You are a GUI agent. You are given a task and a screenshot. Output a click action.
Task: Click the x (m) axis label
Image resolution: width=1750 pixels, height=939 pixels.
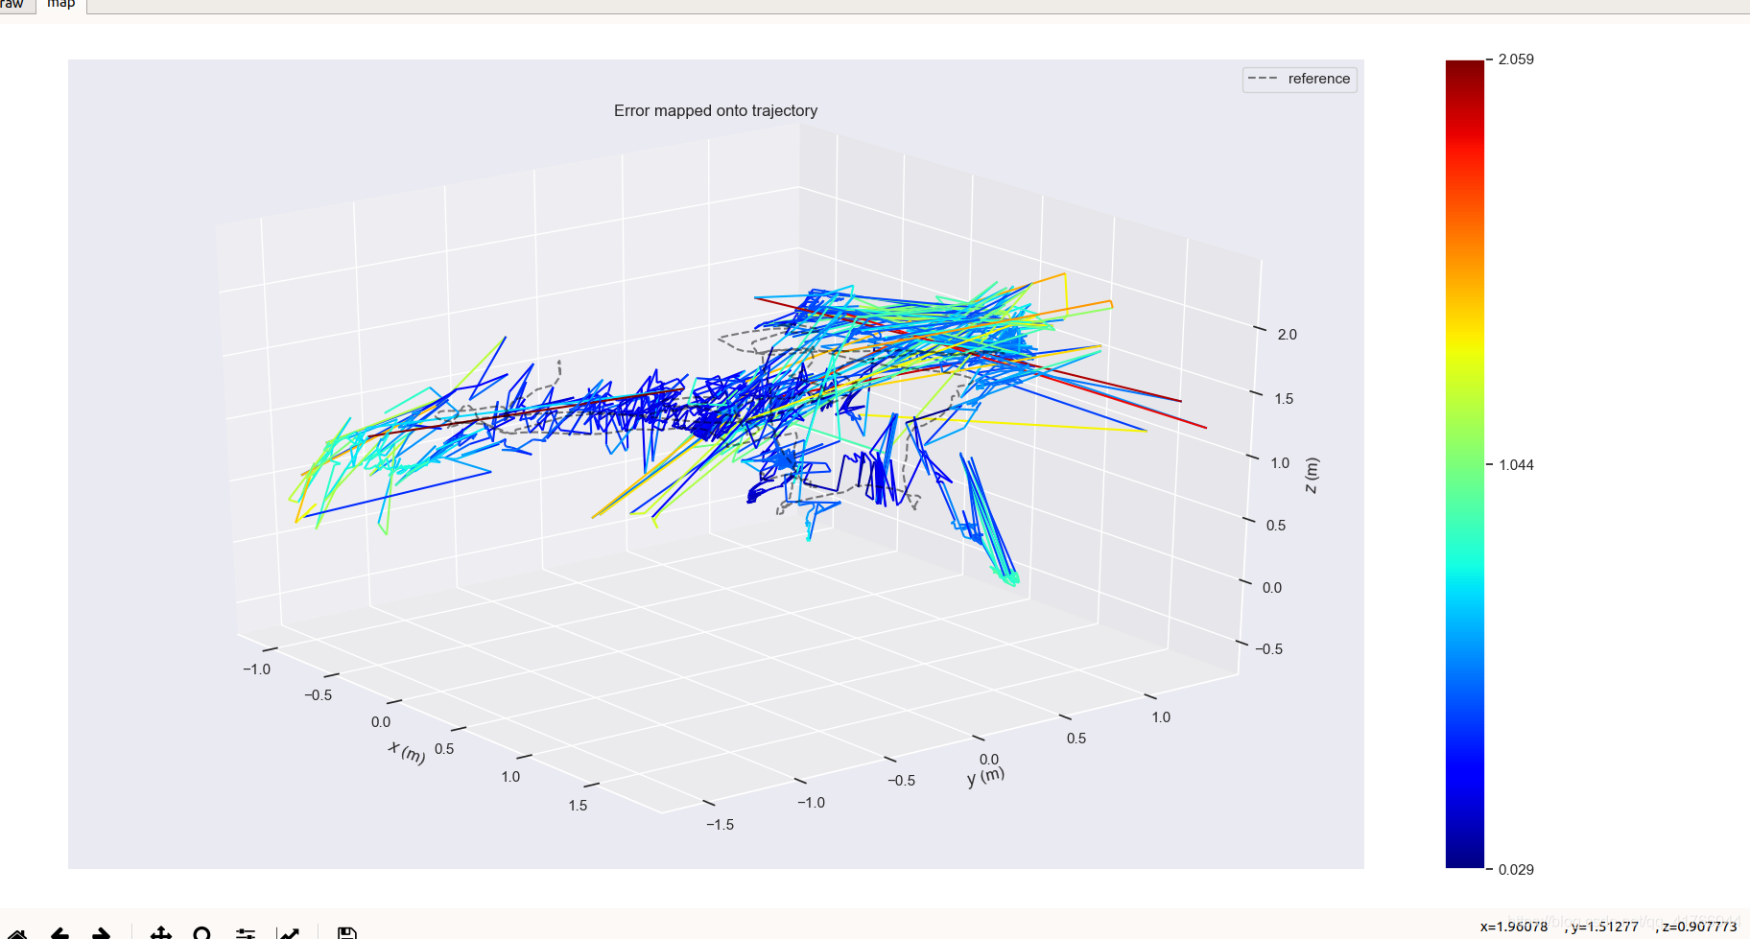point(407,752)
